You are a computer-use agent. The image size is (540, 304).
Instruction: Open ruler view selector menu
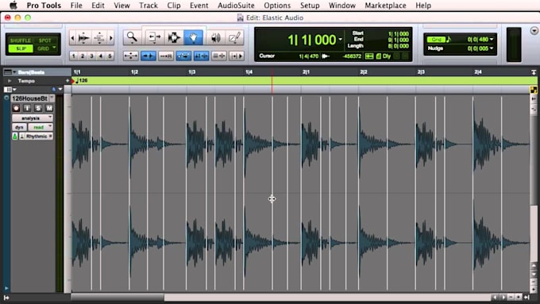[10, 72]
